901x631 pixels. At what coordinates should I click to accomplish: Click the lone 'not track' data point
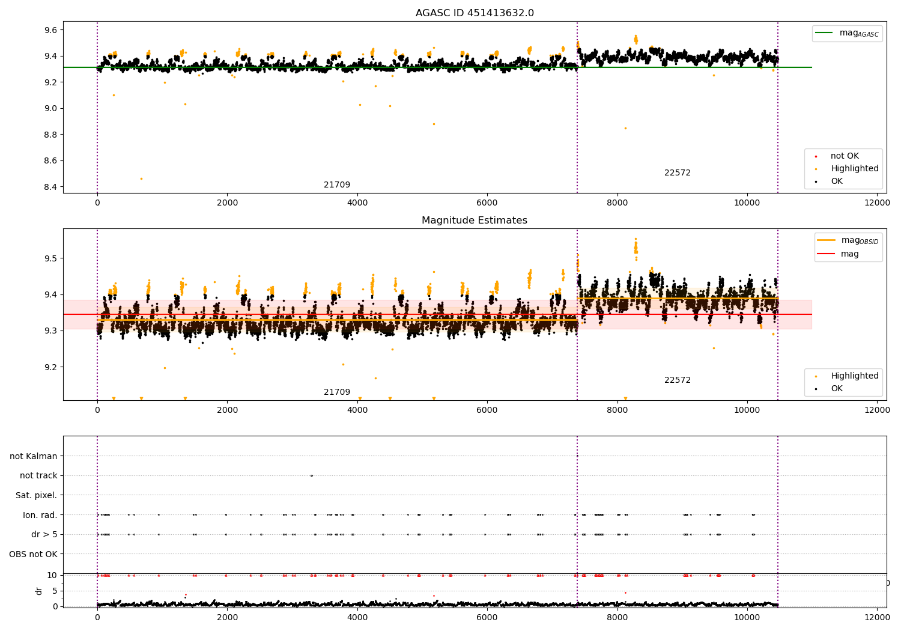pyautogui.click(x=311, y=476)
